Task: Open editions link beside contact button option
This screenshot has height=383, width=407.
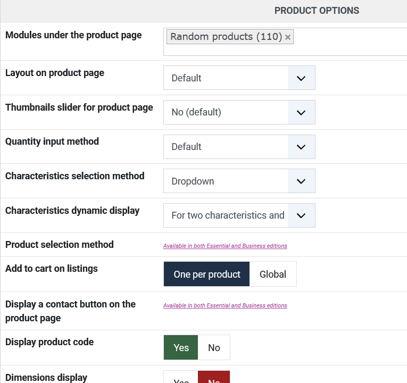Action: coord(225,306)
